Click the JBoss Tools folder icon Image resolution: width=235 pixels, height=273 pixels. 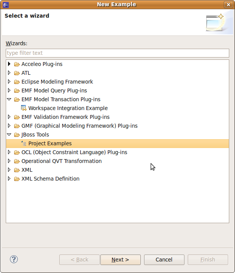tap(17, 135)
